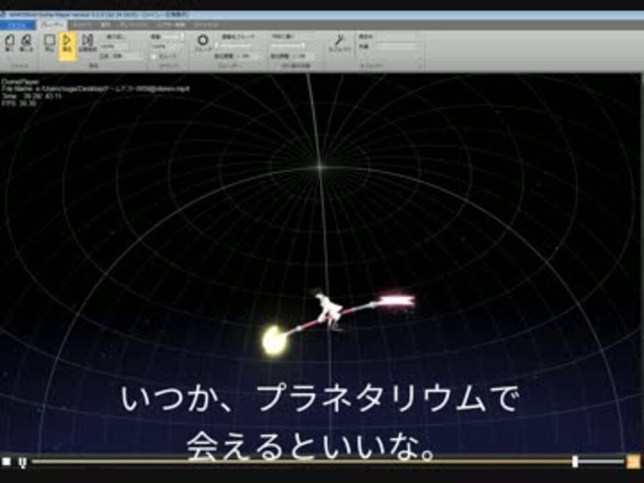This screenshot has height=483, width=644.
Task: Click the magic wand effect icon
Action: click(339, 40)
